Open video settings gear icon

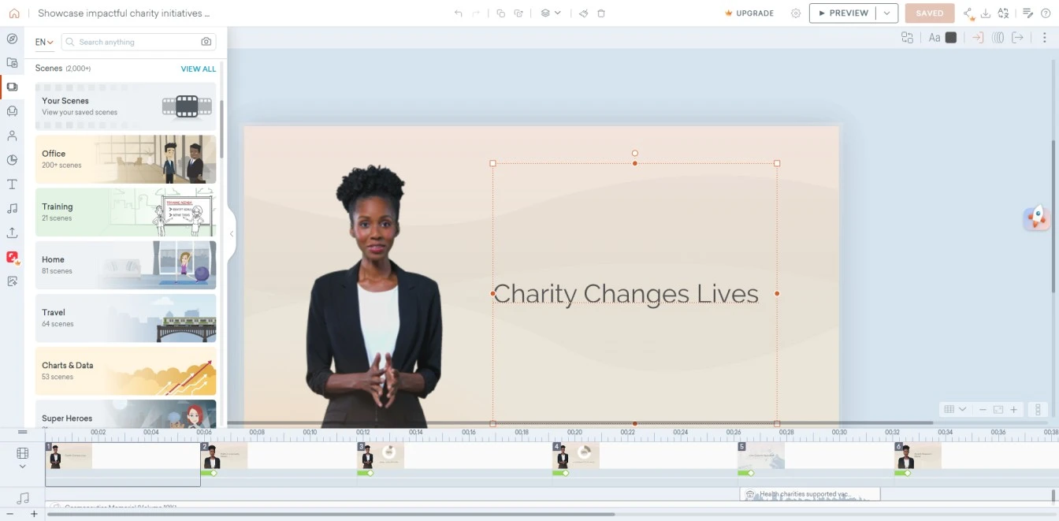796,13
